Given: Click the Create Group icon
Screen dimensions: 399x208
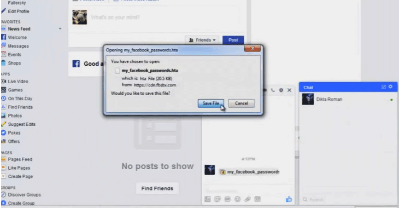Looking at the screenshot, I should point(3,203).
